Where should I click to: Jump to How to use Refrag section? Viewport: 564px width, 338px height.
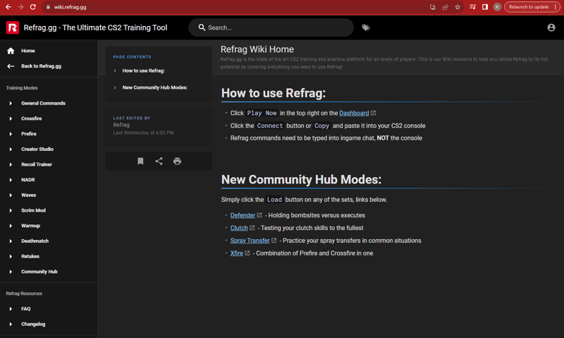coord(144,71)
